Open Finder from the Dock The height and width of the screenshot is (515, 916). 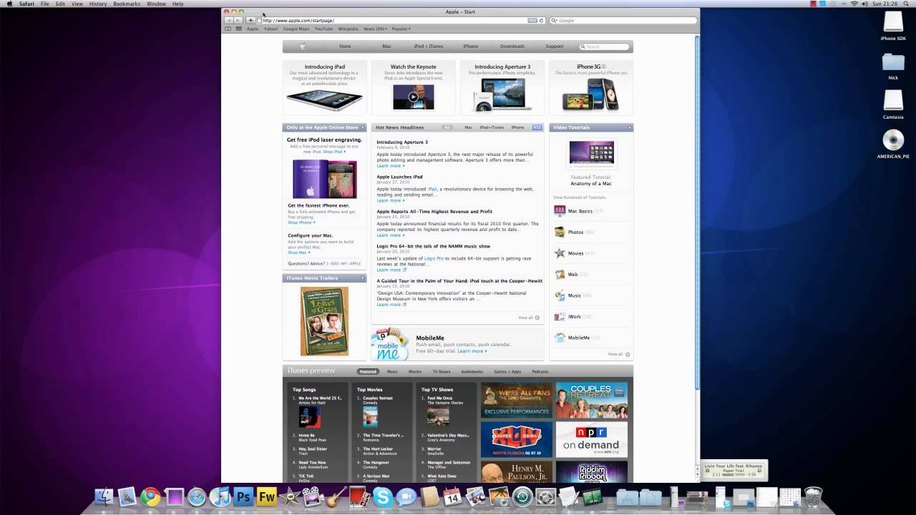[x=104, y=497]
